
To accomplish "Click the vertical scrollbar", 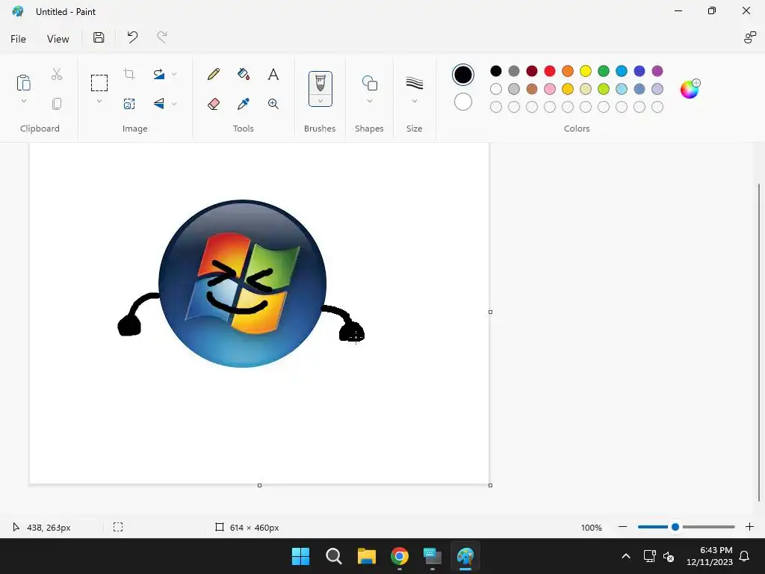I will (759, 342).
